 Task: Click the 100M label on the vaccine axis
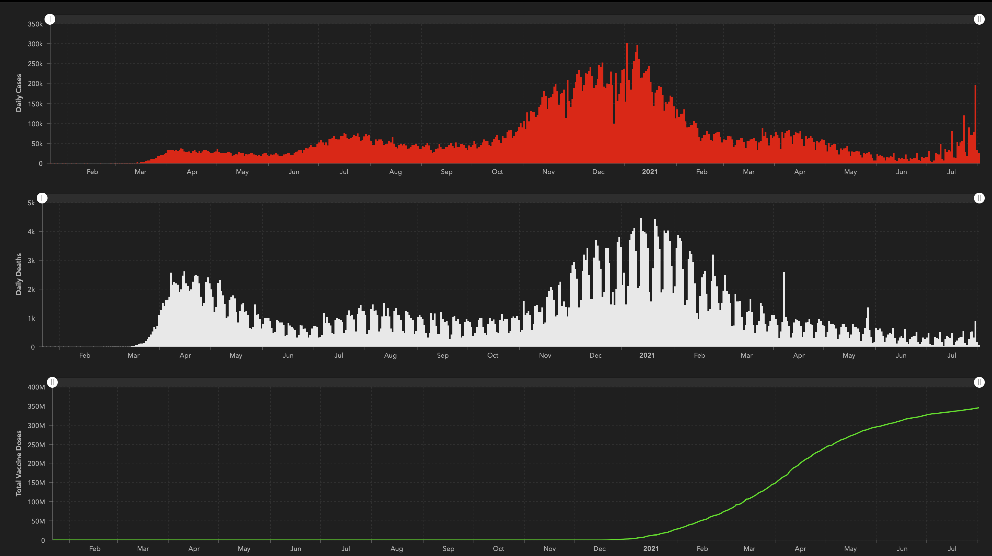coord(36,502)
